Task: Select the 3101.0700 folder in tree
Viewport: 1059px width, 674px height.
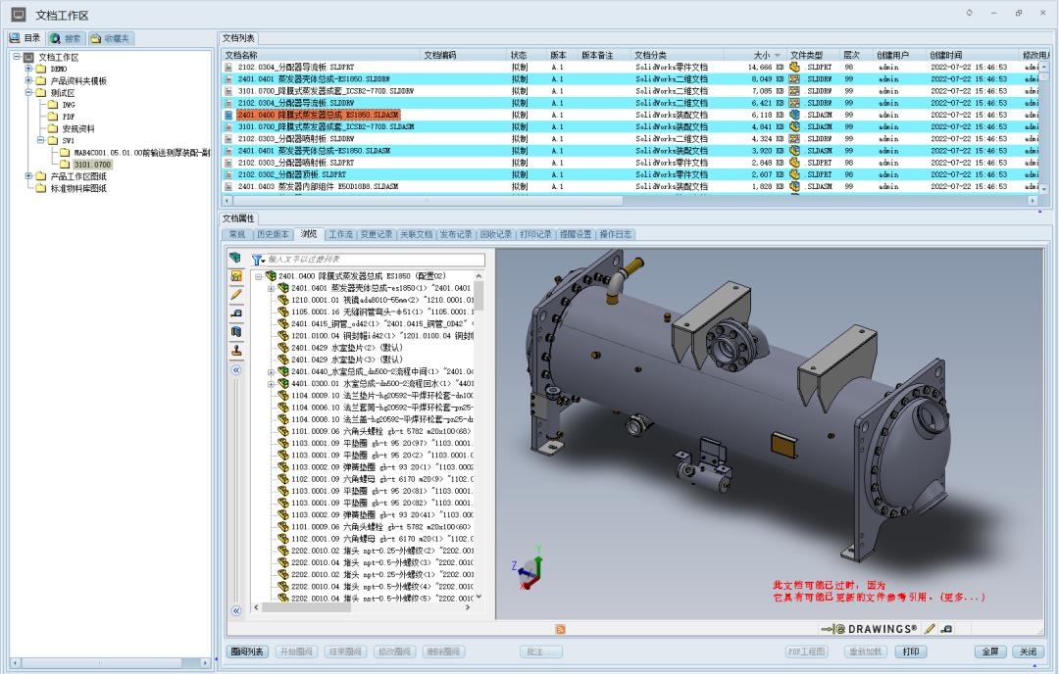Action: [x=92, y=164]
